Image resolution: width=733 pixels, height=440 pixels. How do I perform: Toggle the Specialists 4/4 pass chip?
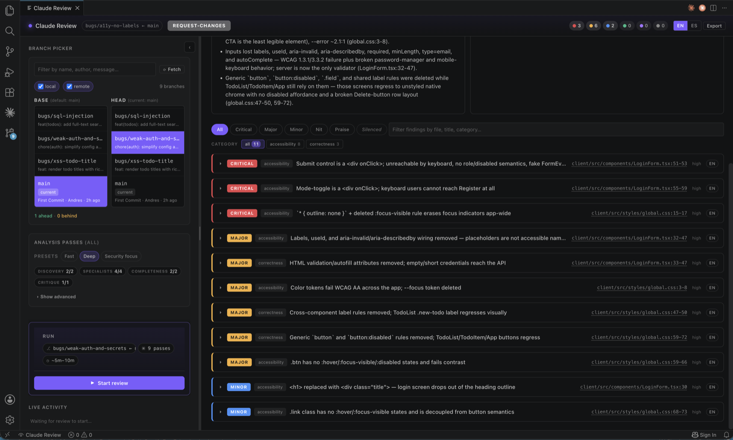103,271
